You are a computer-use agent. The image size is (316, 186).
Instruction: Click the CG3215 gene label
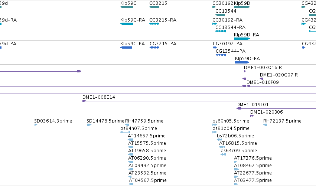coord(158,3)
